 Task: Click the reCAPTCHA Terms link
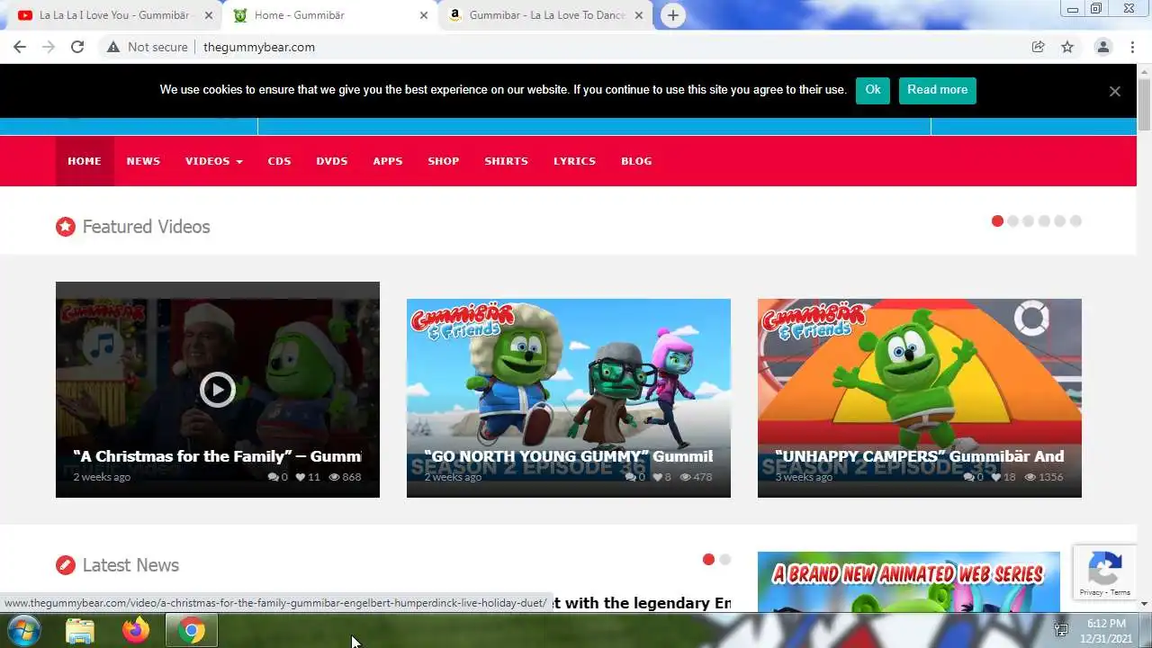[1120, 592]
